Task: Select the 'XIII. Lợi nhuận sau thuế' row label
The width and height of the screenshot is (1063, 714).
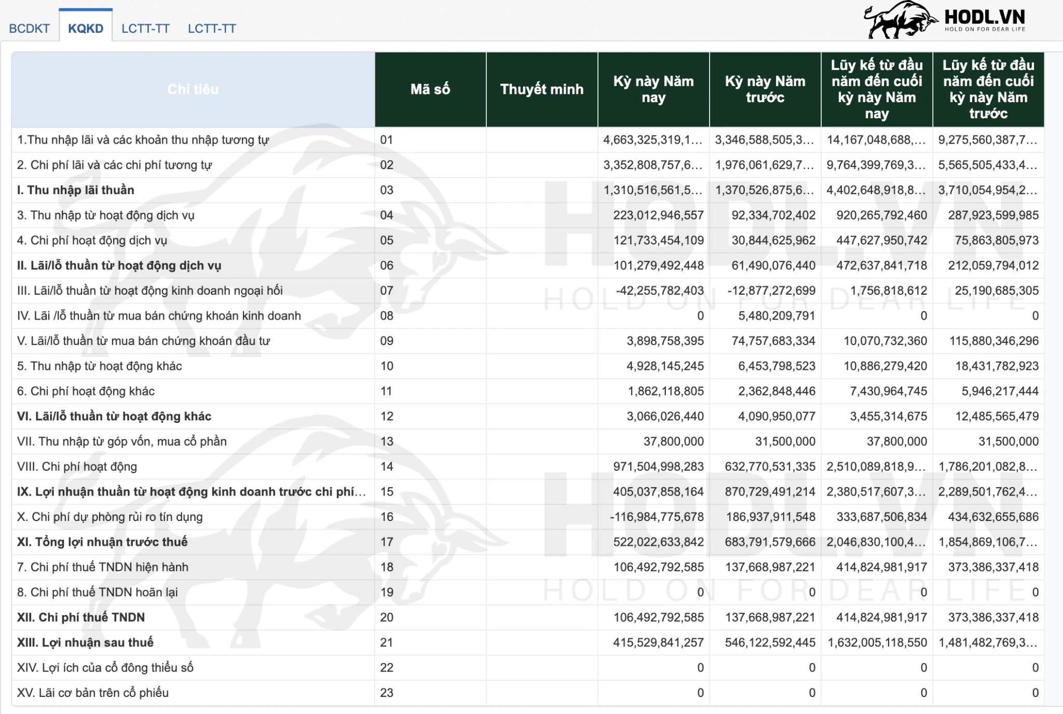Action: point(85,642)
